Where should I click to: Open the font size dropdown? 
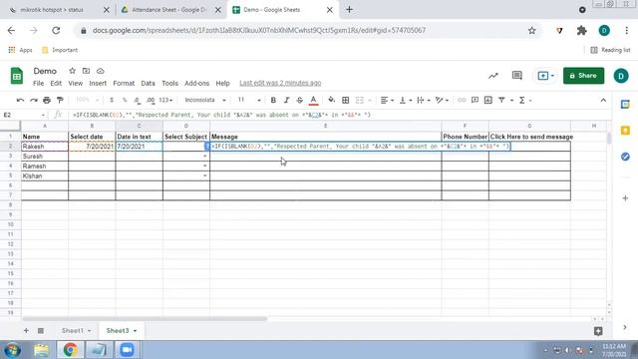[x=249, y=100]
